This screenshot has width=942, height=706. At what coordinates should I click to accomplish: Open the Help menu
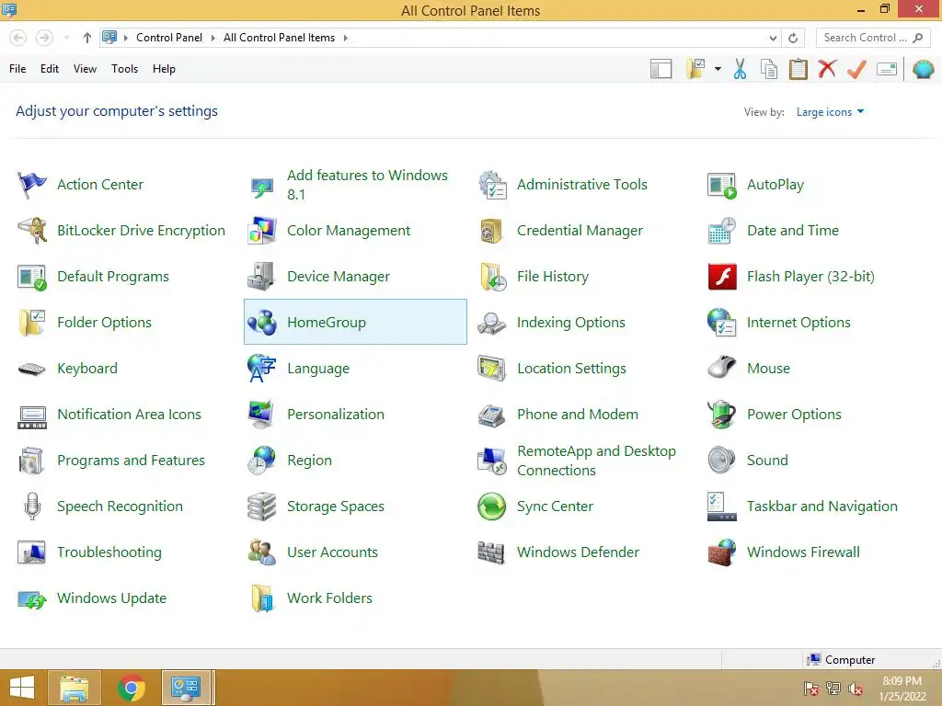(x=164, y=69)
